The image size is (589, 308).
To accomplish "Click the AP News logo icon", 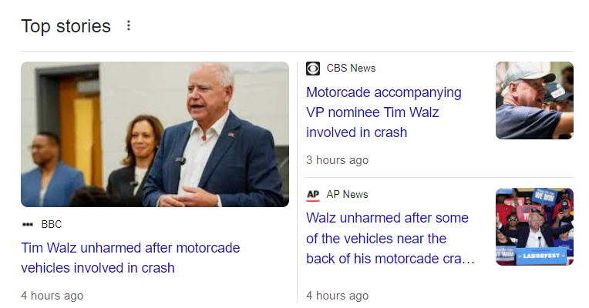I will click(313, 195).
